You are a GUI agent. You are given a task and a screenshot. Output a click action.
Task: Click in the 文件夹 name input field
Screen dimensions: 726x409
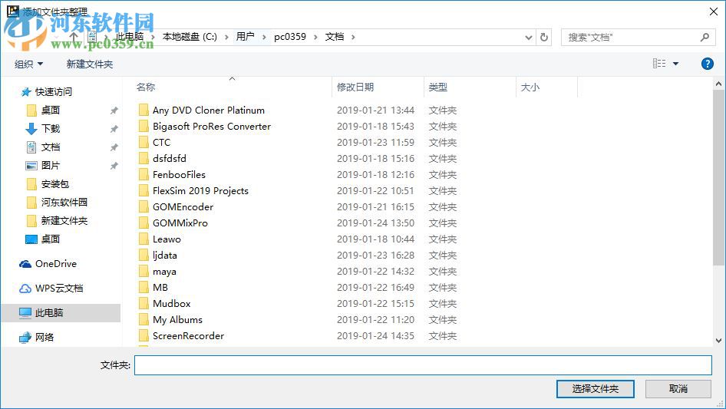pos(423,365)
